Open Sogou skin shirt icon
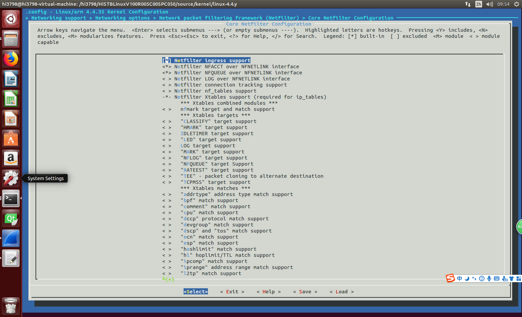Screen dimensions: 522x317 pyautogui.click(x=512, y=278)
